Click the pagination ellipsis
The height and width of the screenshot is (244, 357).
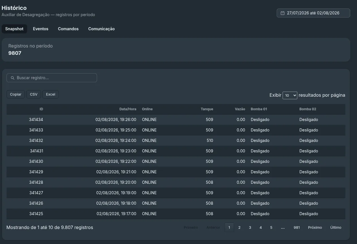[x=283, y=227]
